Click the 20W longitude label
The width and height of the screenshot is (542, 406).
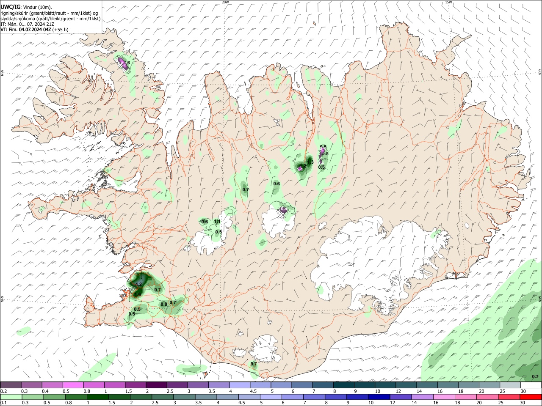(x=225, y=2)
